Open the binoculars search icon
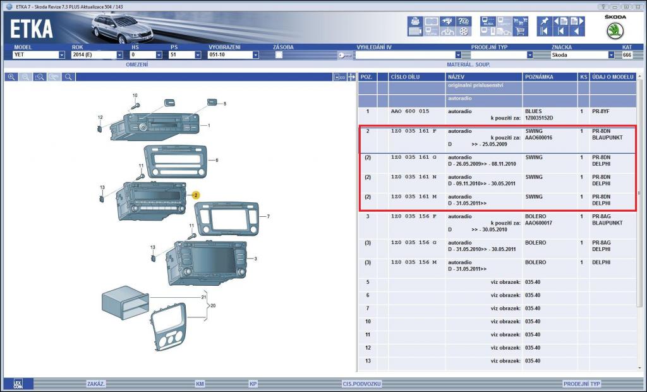Image resolution: width=647 pixels, height=392 pixels. point(447,21)
